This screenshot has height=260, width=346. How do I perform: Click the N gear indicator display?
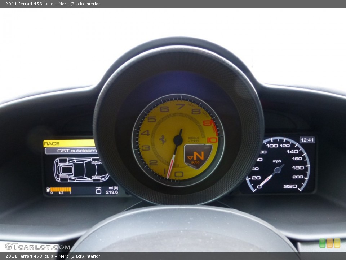coord(198,156)
